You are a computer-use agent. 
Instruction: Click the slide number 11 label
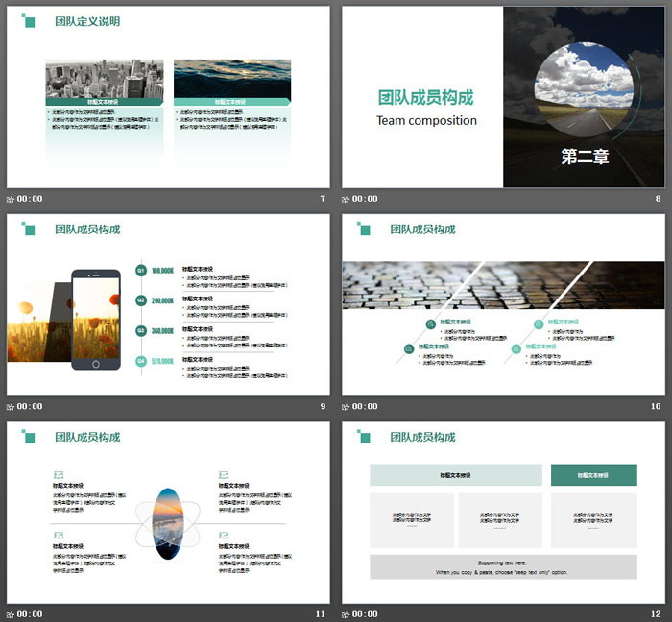pos(321,614)
